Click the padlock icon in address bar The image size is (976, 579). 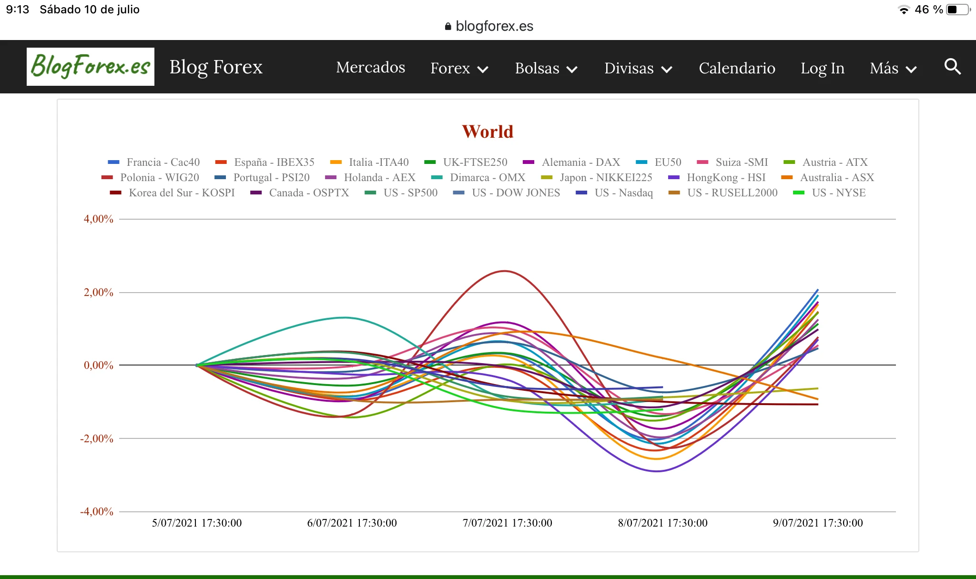(447, 26)
